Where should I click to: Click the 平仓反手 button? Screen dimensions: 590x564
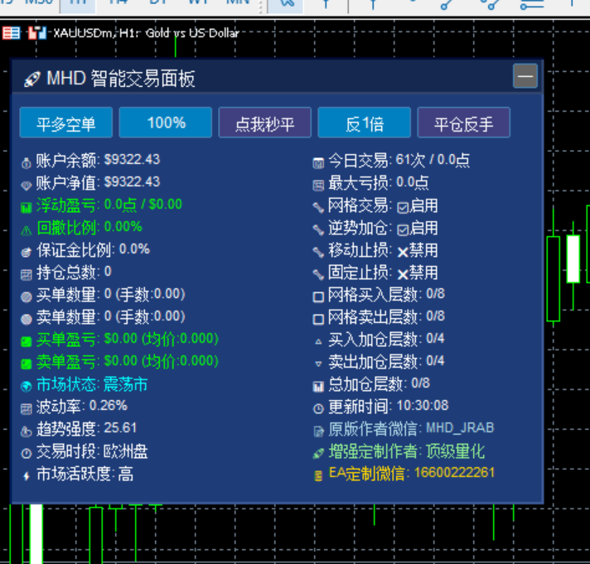pos(463,123)
